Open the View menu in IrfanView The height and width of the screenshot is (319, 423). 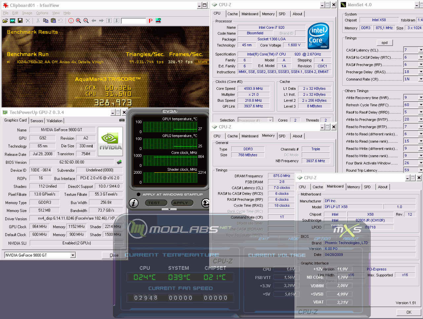[x=56, y=13]
